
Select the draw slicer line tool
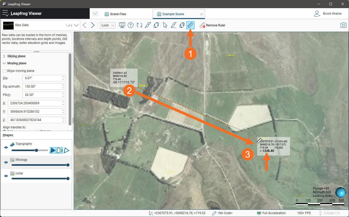click(x=148, y=25)
